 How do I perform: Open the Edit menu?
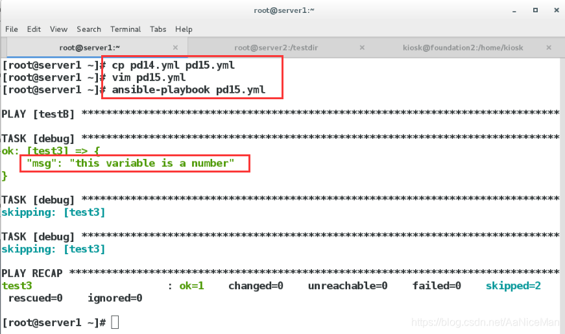point(34,29)
